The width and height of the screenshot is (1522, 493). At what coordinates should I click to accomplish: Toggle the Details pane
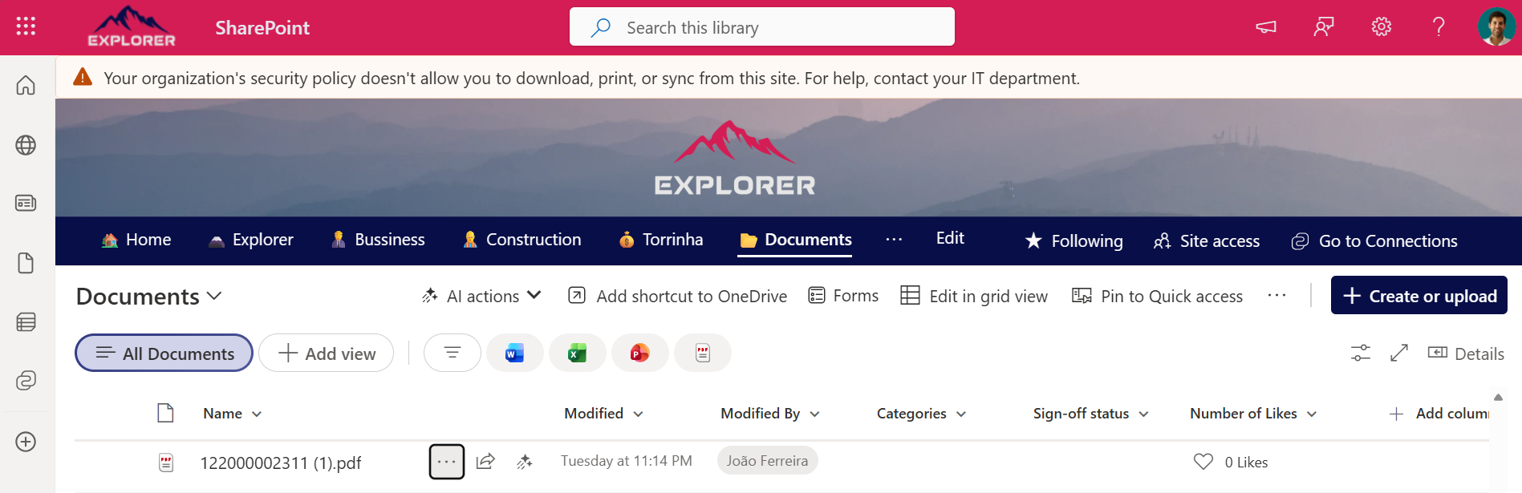point(1466,354)
